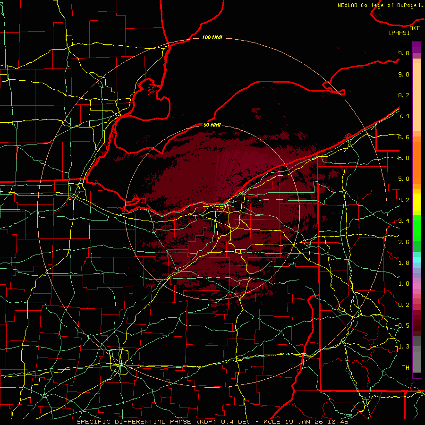The height and width of the screenshot is (425, 425).
Task: Click the 5.0 scale value
Action: tap(404, 179)
